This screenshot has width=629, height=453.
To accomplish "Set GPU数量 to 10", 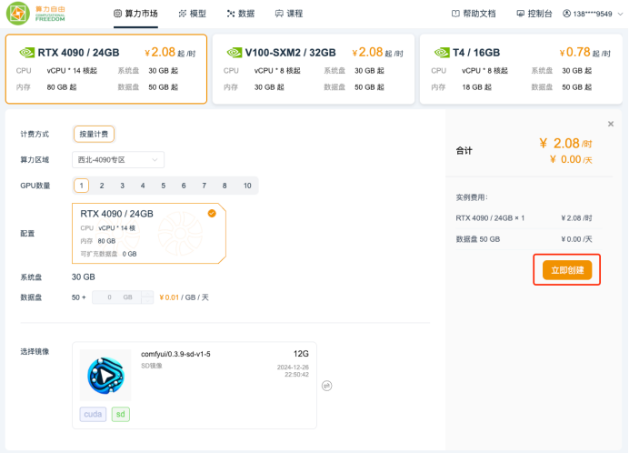I will point(247,186).
